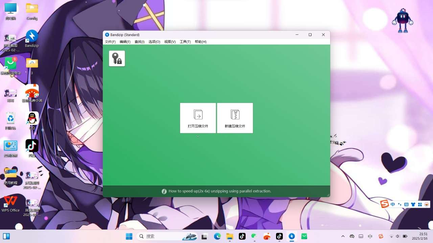Click the Bandizip icon on the taskbar

(x=292, y=237)
